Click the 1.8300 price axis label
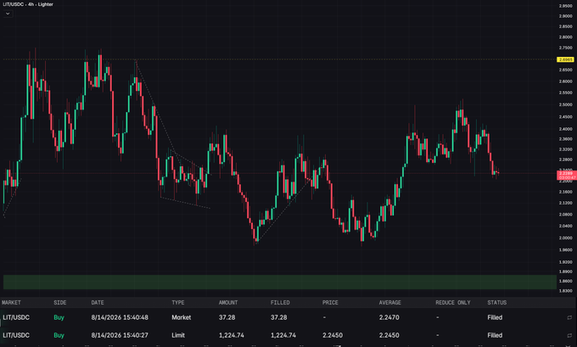 tap(566, 291)
